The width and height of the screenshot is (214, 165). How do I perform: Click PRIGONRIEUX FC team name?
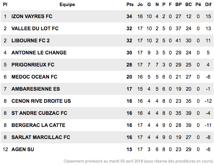[x=33, y=65]
